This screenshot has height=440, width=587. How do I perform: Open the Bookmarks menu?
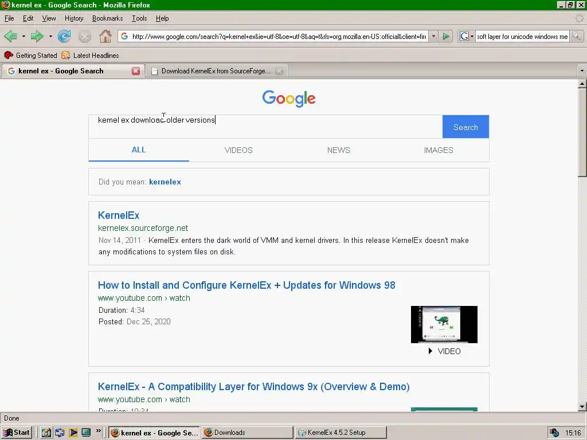point(107,18)
